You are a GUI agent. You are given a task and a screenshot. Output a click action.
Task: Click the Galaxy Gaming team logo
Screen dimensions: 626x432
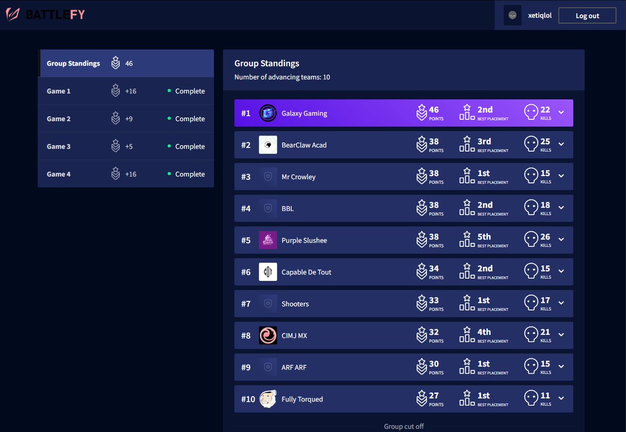point(268,113)
